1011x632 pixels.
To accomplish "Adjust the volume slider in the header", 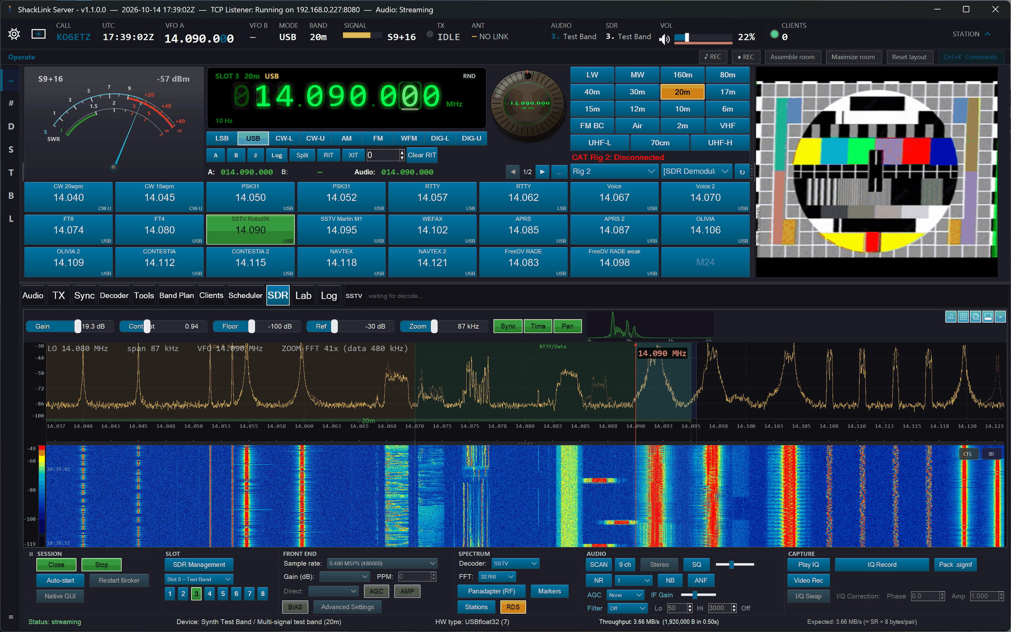I will pyautogui.click(x=703, y=38).
